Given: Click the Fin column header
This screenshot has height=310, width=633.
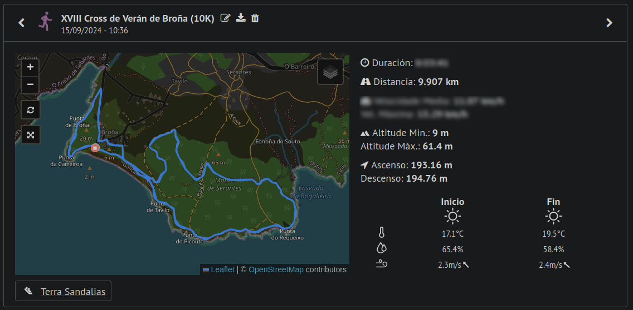Looking at the screenshot, I should pyautogui.click(x=553, y=202).
